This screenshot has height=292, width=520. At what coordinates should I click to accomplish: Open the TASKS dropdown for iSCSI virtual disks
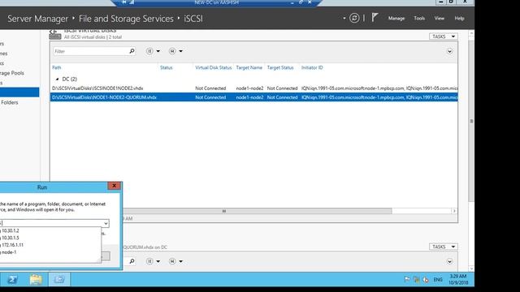(444, 36)
